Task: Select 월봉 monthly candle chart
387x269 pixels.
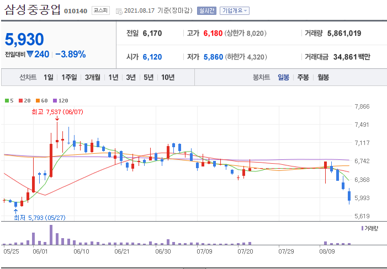Action: pyautogui.click(x=323, y=77)
